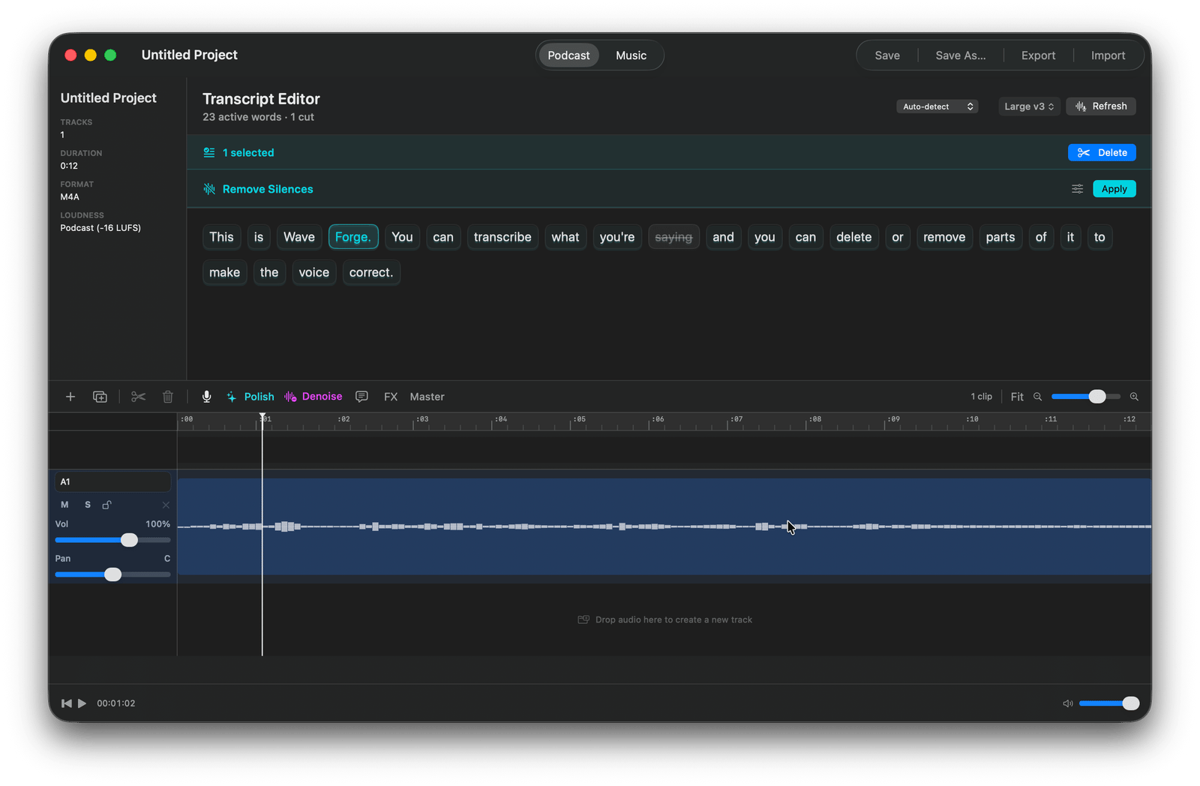Add a new track with plus icon
The height and width of the screenshot is (786, 1200).
click(x=70, y=397)
